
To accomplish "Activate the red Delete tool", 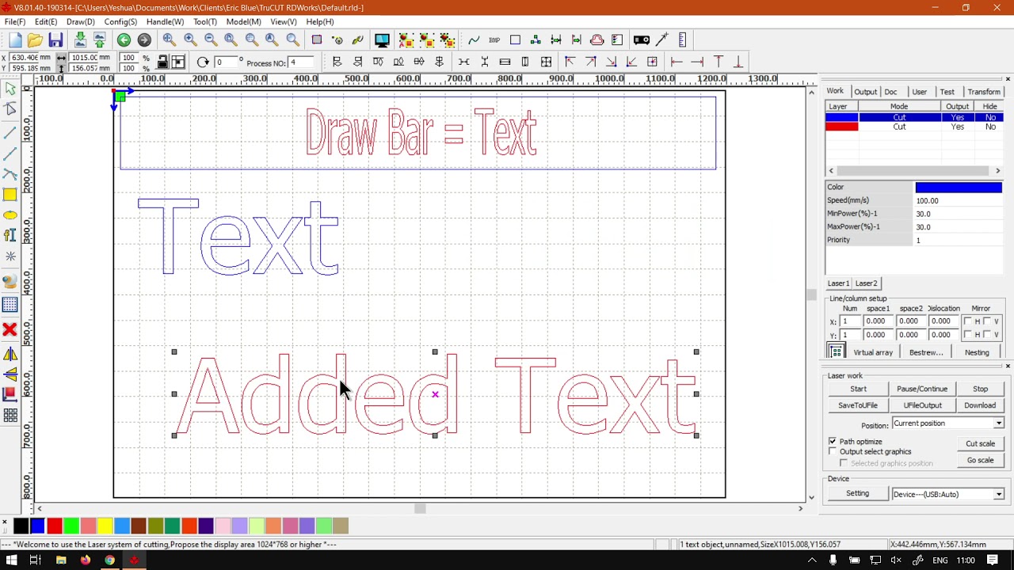I will [10, 329].
